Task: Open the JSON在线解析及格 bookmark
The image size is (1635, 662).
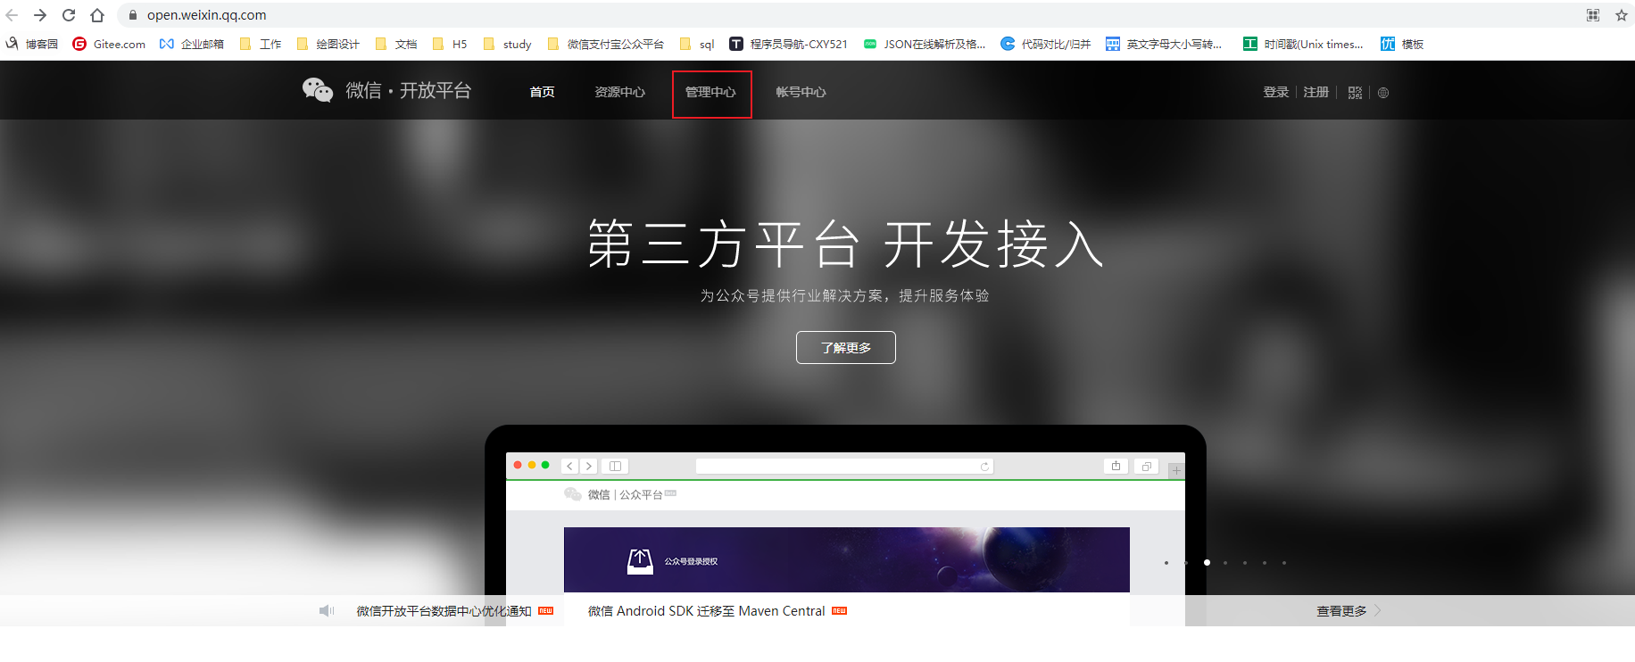Action: pyautogui.click(x=924, y=44)
